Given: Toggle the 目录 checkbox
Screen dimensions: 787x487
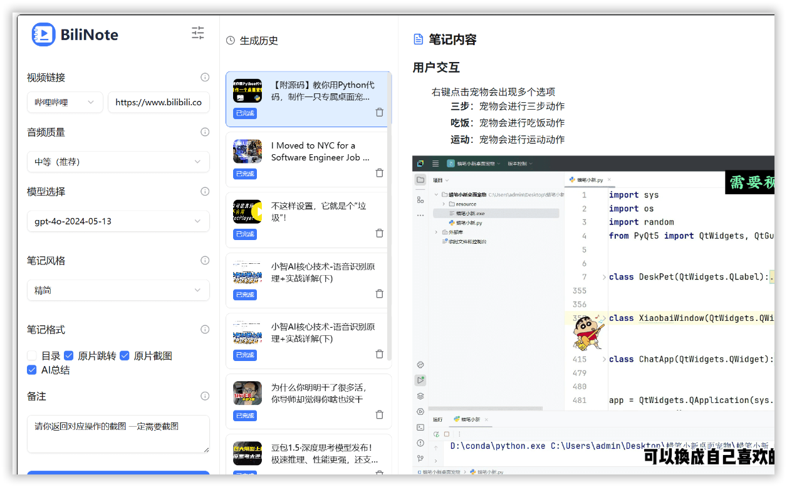Looking at the screenshot, I should (x=32, y=355).
